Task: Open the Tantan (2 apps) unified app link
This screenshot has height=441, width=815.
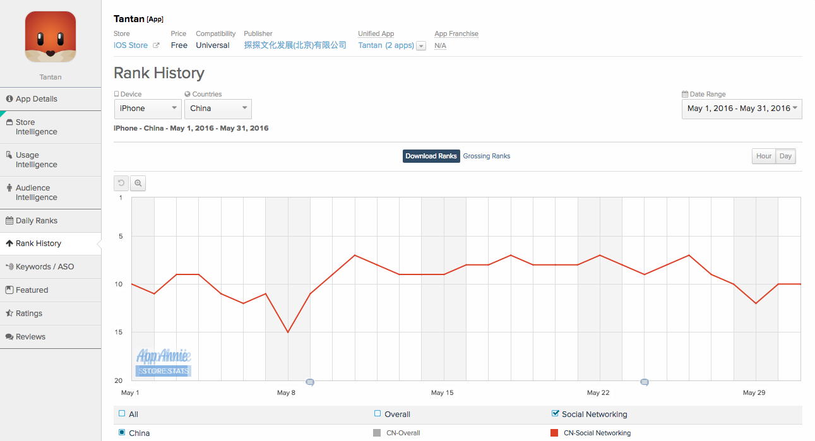Action: click(x=386, y=45)
